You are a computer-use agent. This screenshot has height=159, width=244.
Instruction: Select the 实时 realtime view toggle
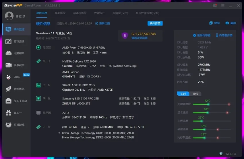tap(183, 94)
